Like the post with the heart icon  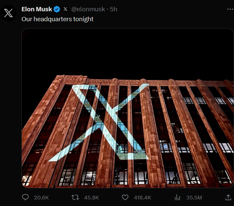point(125,197)
